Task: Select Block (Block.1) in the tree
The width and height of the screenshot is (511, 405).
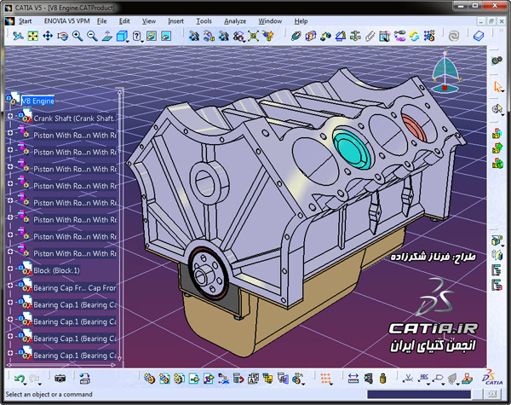Action: [56, 270]
